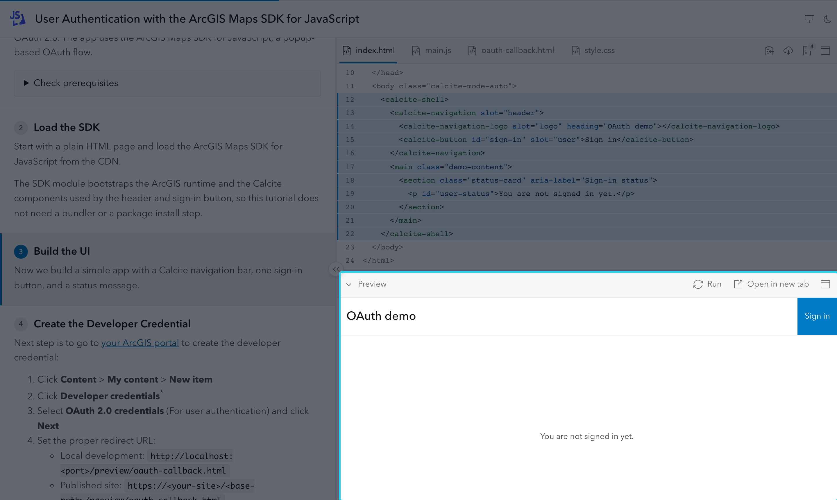Click the run refresh icon next to Run
Screen dimensions: 837x500
[698, 284]
